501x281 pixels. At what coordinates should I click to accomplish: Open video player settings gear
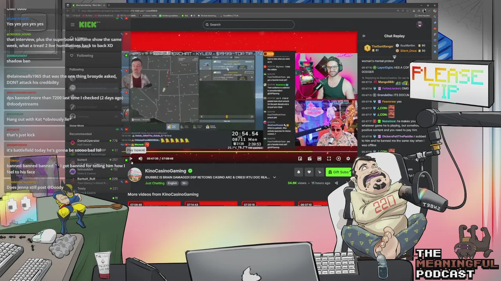click(x=348, y=158)
